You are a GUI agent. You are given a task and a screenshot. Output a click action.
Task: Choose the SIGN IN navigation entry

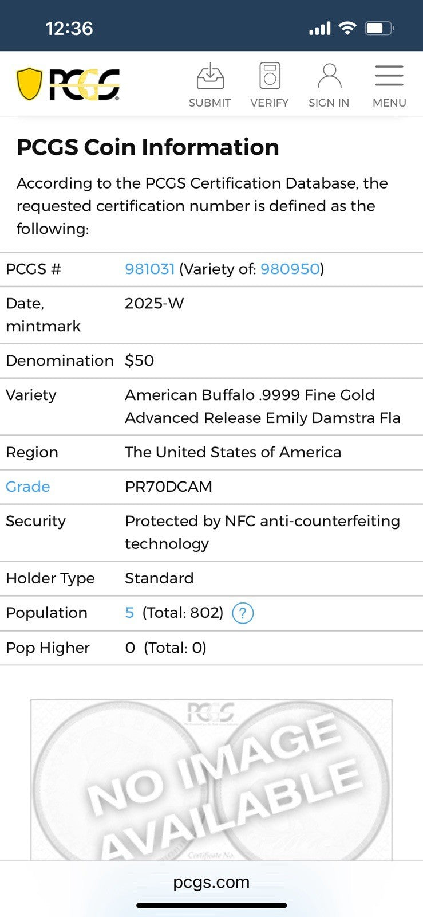pos(329,103)
